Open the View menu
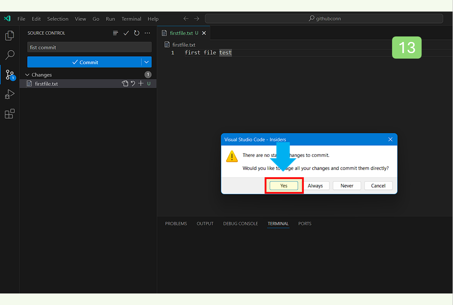This screenshot has height=305, width=453. pos(80,19)
